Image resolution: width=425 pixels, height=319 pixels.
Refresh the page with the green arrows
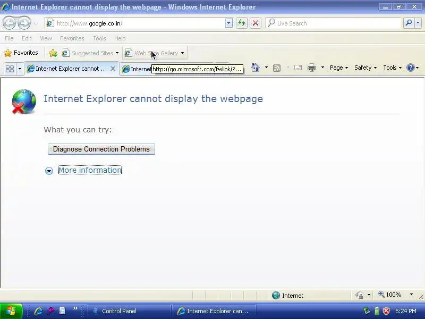pos(242,23)
